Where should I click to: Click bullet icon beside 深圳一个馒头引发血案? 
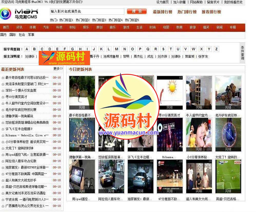pos(3,91)
